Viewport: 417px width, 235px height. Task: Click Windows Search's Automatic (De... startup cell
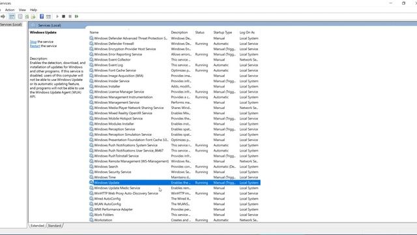click(224, 166)
